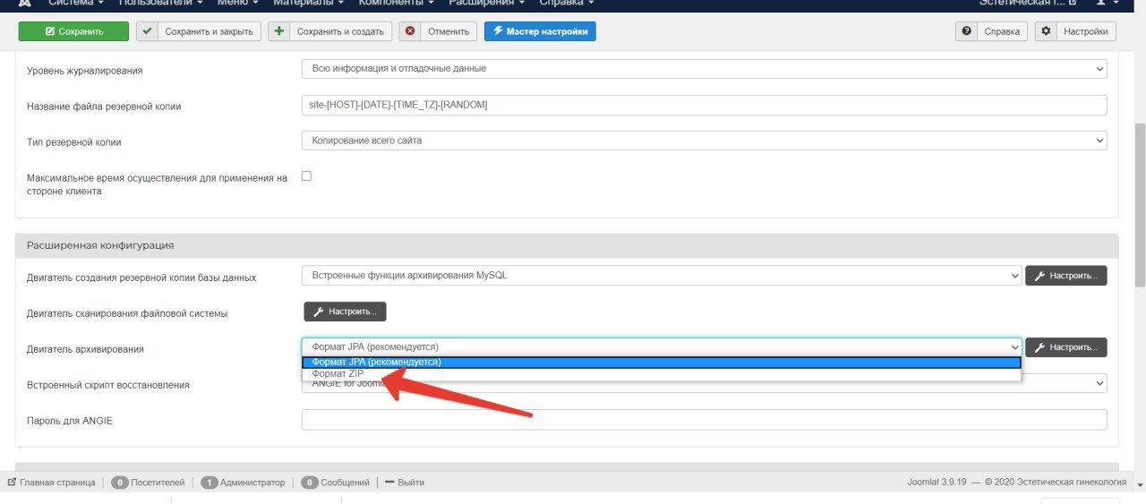This screenshot has height=504, width=1146.
Task: Open the database backup engine dropdown
Action: point(662,276)
